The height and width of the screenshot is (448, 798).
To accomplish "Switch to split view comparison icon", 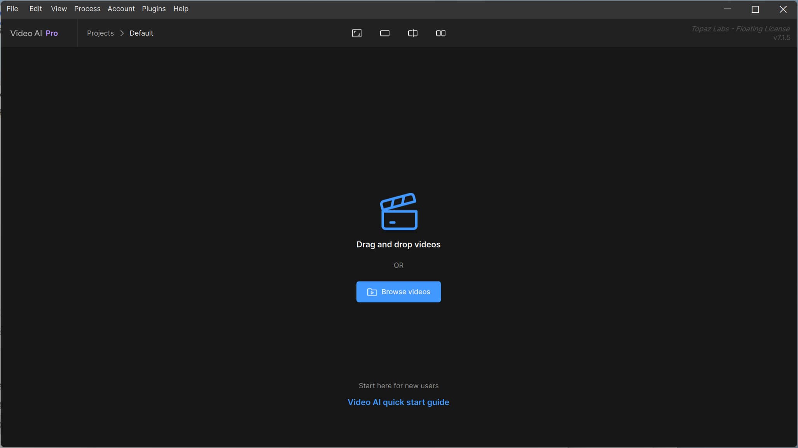I will 412,33.
